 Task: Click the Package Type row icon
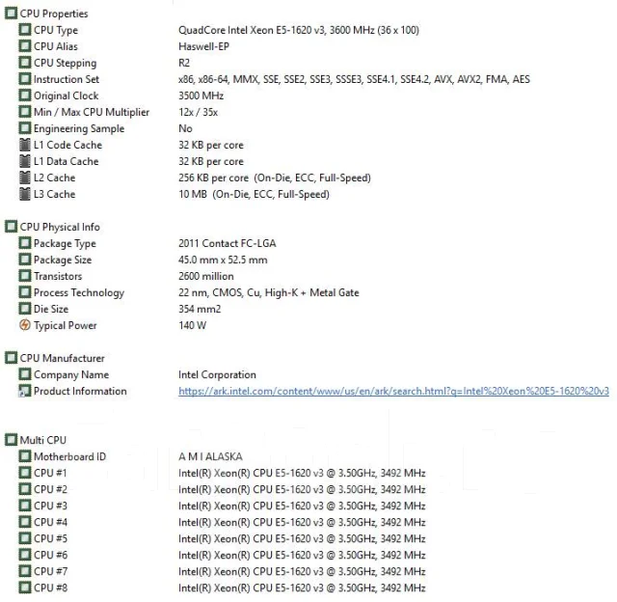pos(25,243)
